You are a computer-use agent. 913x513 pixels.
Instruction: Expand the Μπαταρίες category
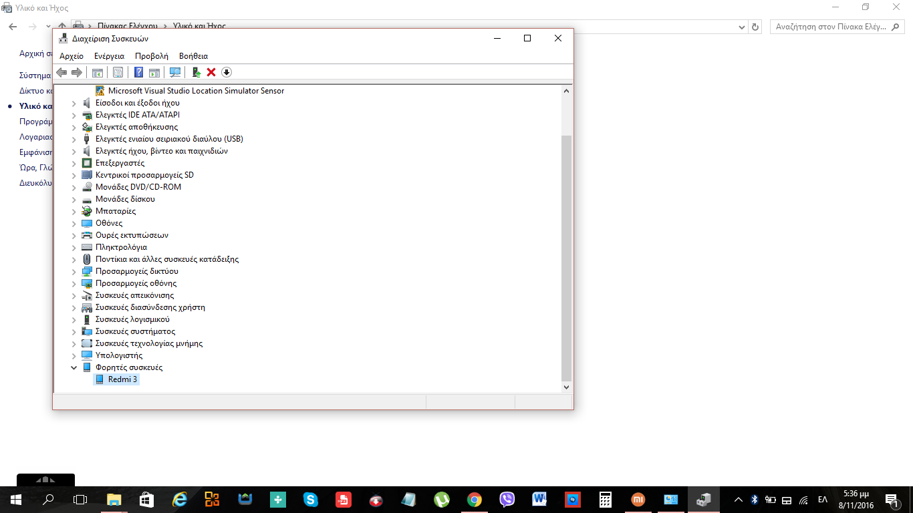74,211
